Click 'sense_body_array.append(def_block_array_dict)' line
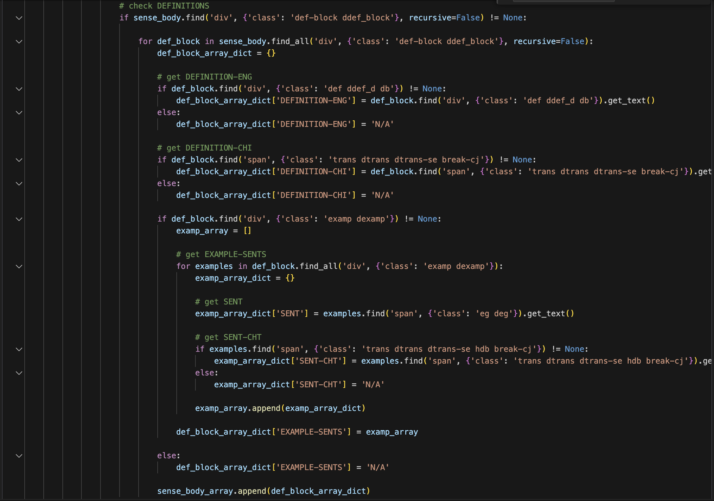Viewport: 714px width, 501px height. point(264,491)
